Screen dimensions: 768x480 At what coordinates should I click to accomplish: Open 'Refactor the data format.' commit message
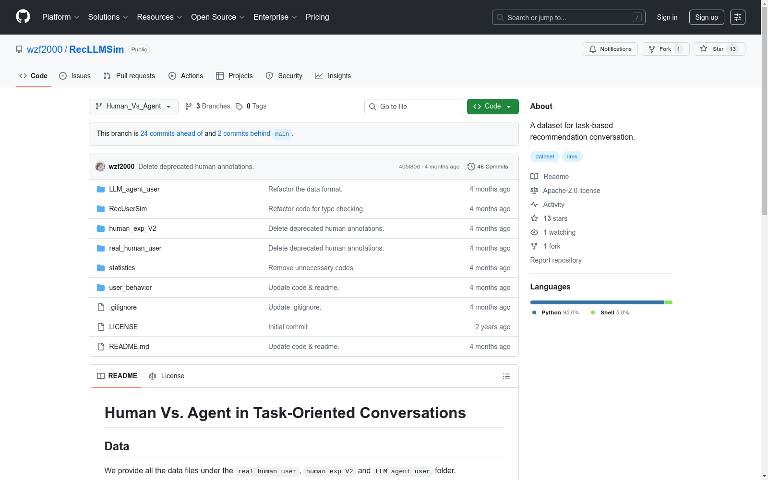click(x=305, y=189)
